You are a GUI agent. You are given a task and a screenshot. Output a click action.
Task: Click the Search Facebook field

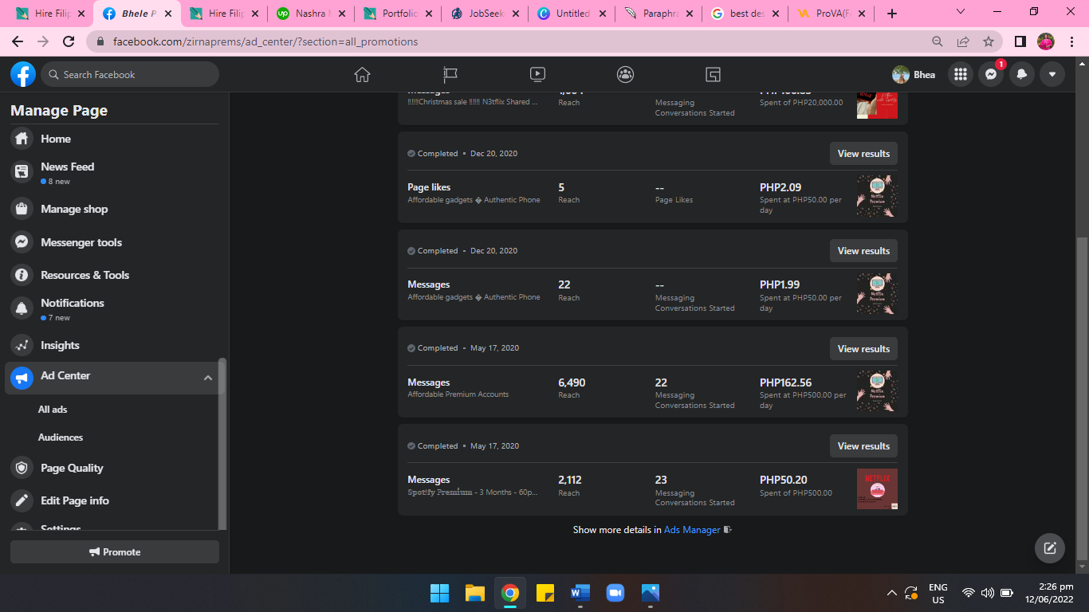(130, 74)
